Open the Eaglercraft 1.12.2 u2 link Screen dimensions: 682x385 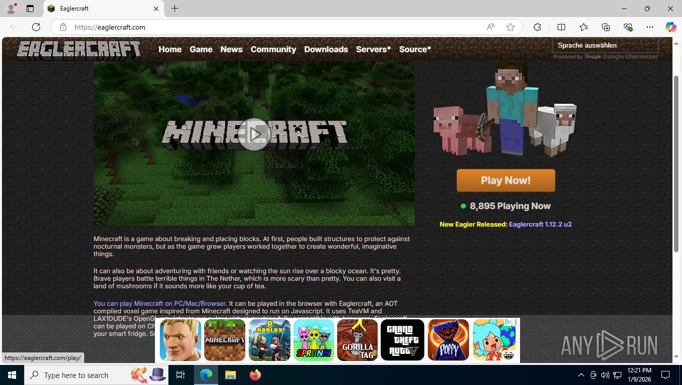coord(540,224)
